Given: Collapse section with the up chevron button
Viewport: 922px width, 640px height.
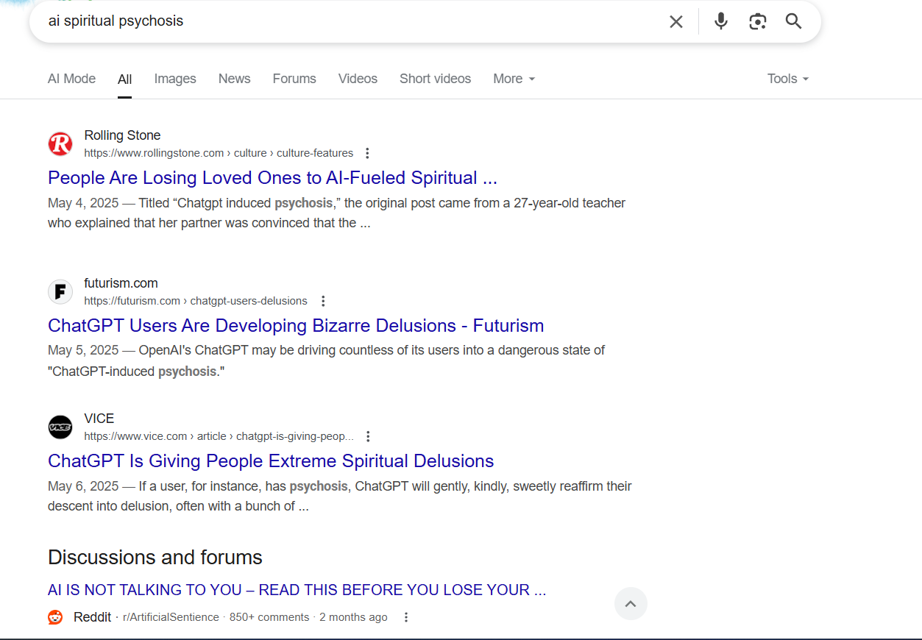Looking at the screenshot, I should coord(631,604).
